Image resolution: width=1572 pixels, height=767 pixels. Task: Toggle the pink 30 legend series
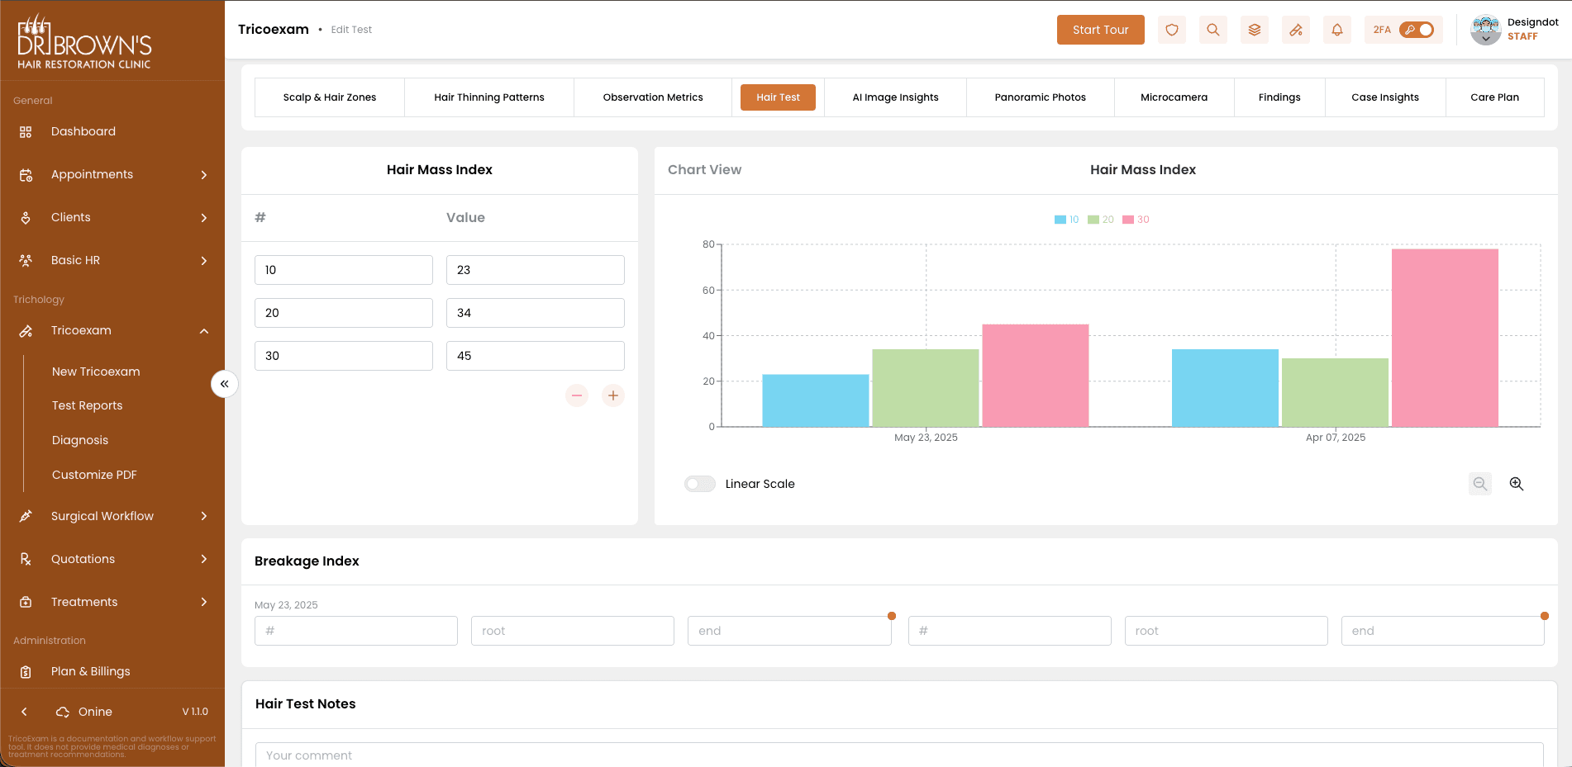(x=1136, y=220)
